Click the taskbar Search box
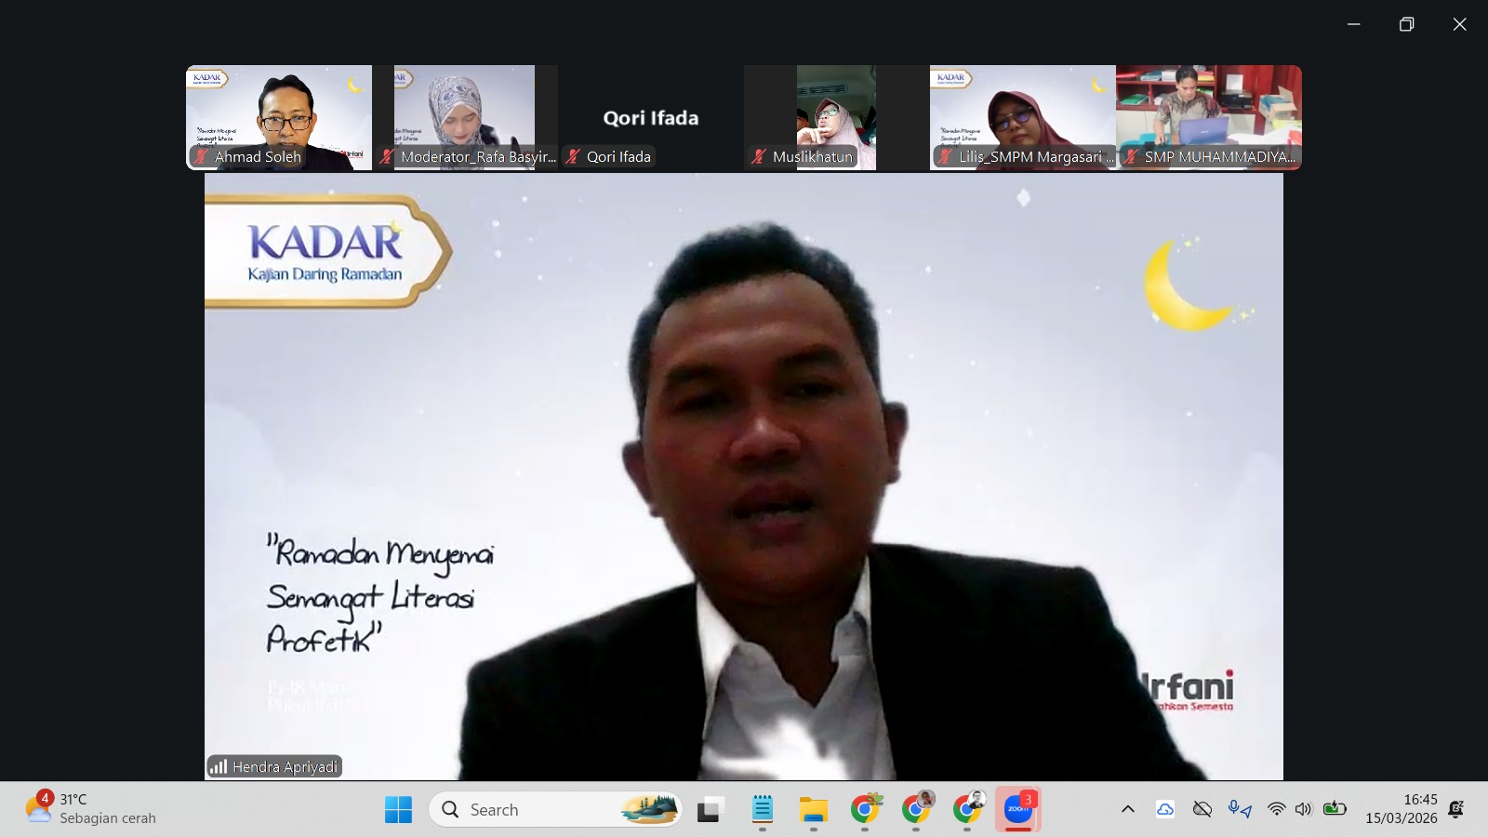The width and height of the screenshot is (1488, 837). [555, 810]
